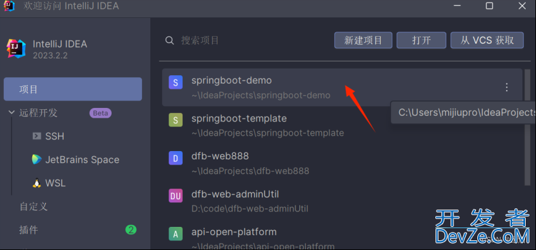Viewport: 536px width, 250px height.
Task: Click the 新建项目 button
Action: [363, 40]
